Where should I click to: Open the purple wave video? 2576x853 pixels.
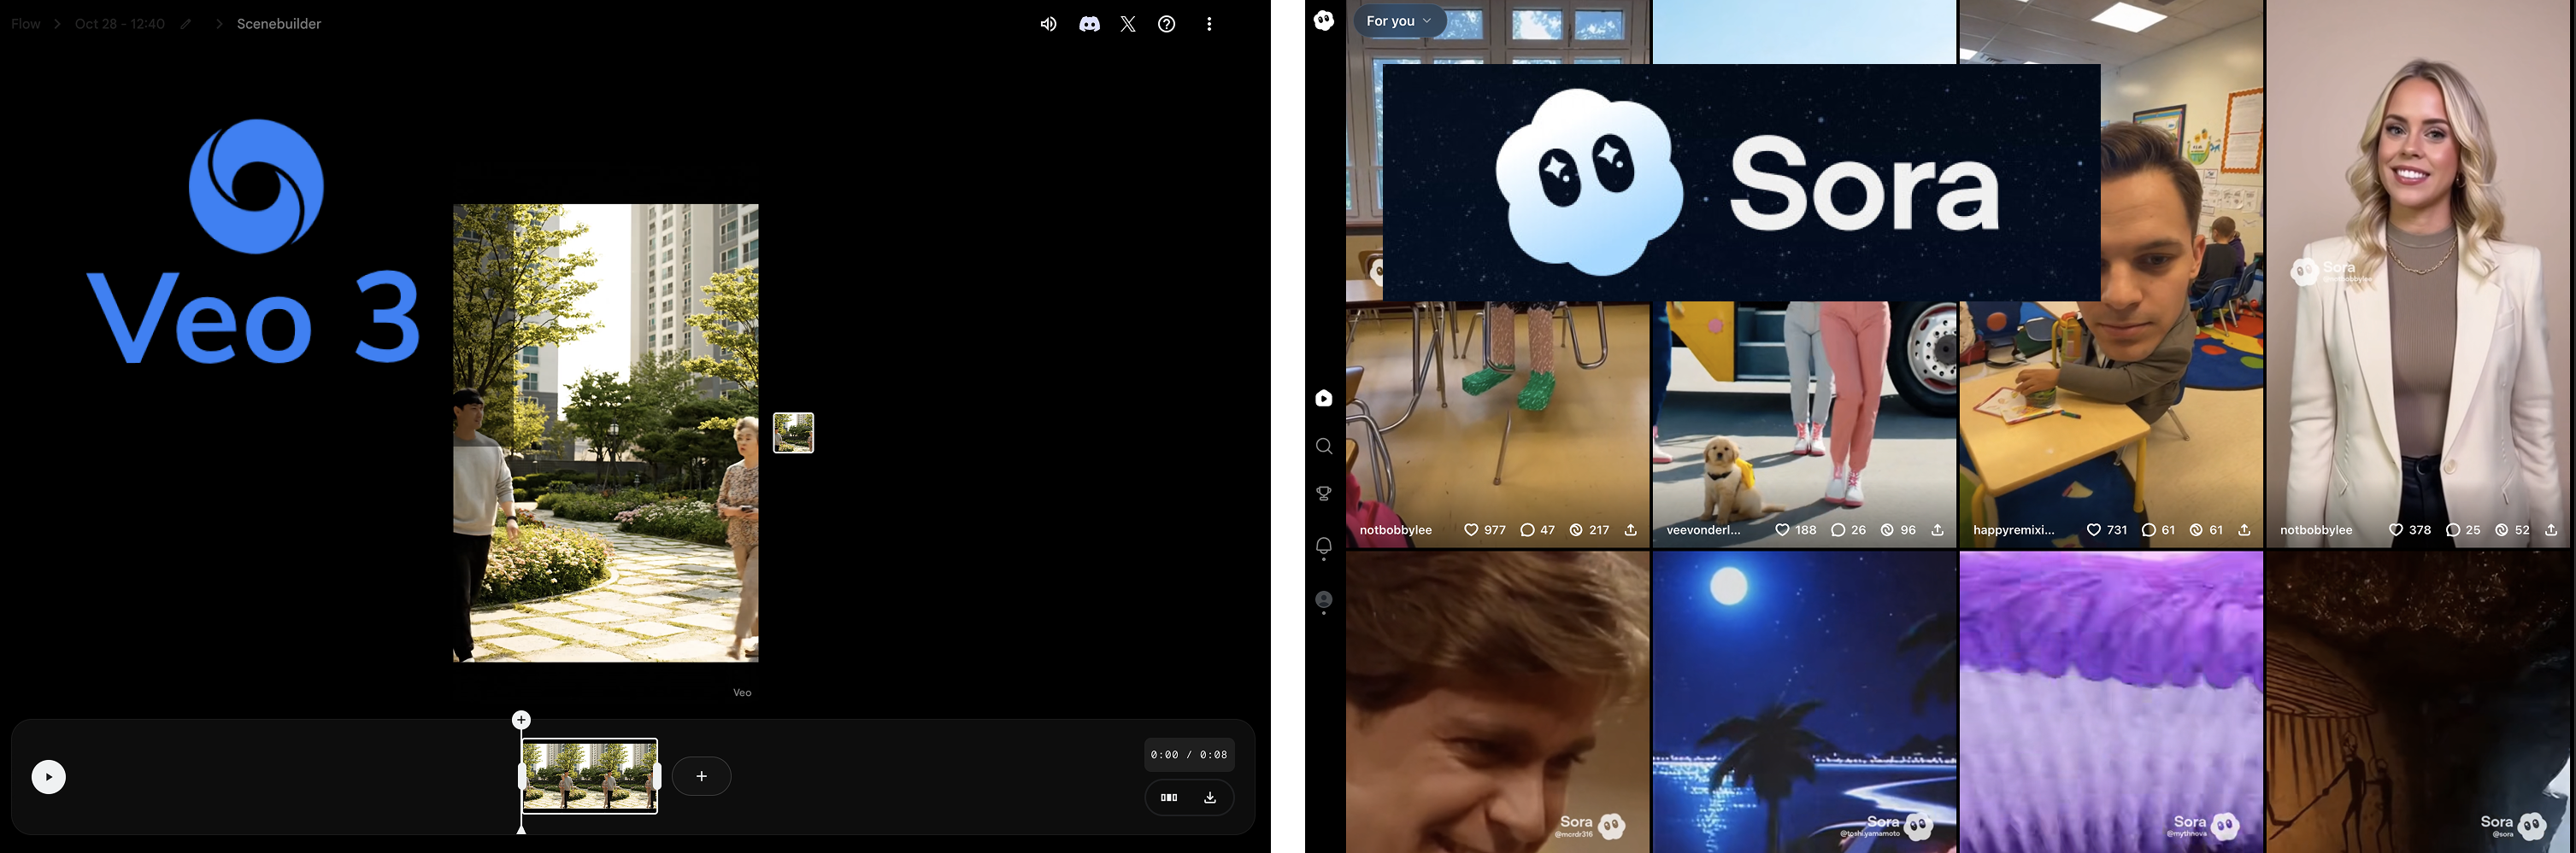tap(2111, 702)
